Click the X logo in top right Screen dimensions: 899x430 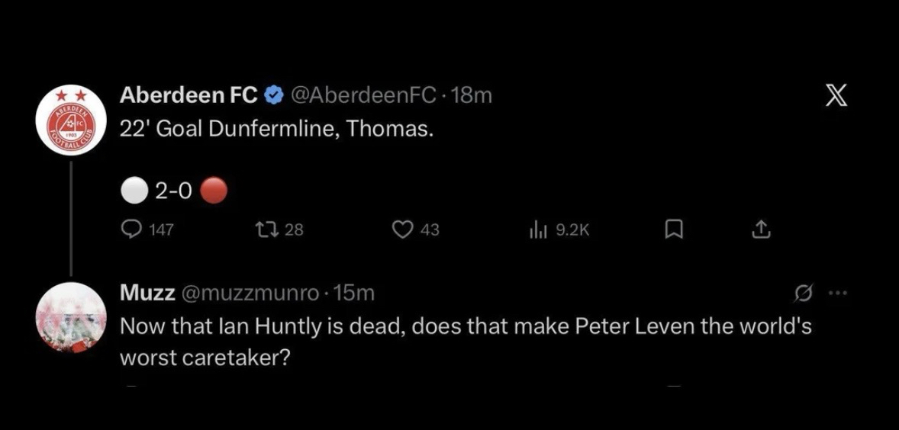(x=837, y=98)
